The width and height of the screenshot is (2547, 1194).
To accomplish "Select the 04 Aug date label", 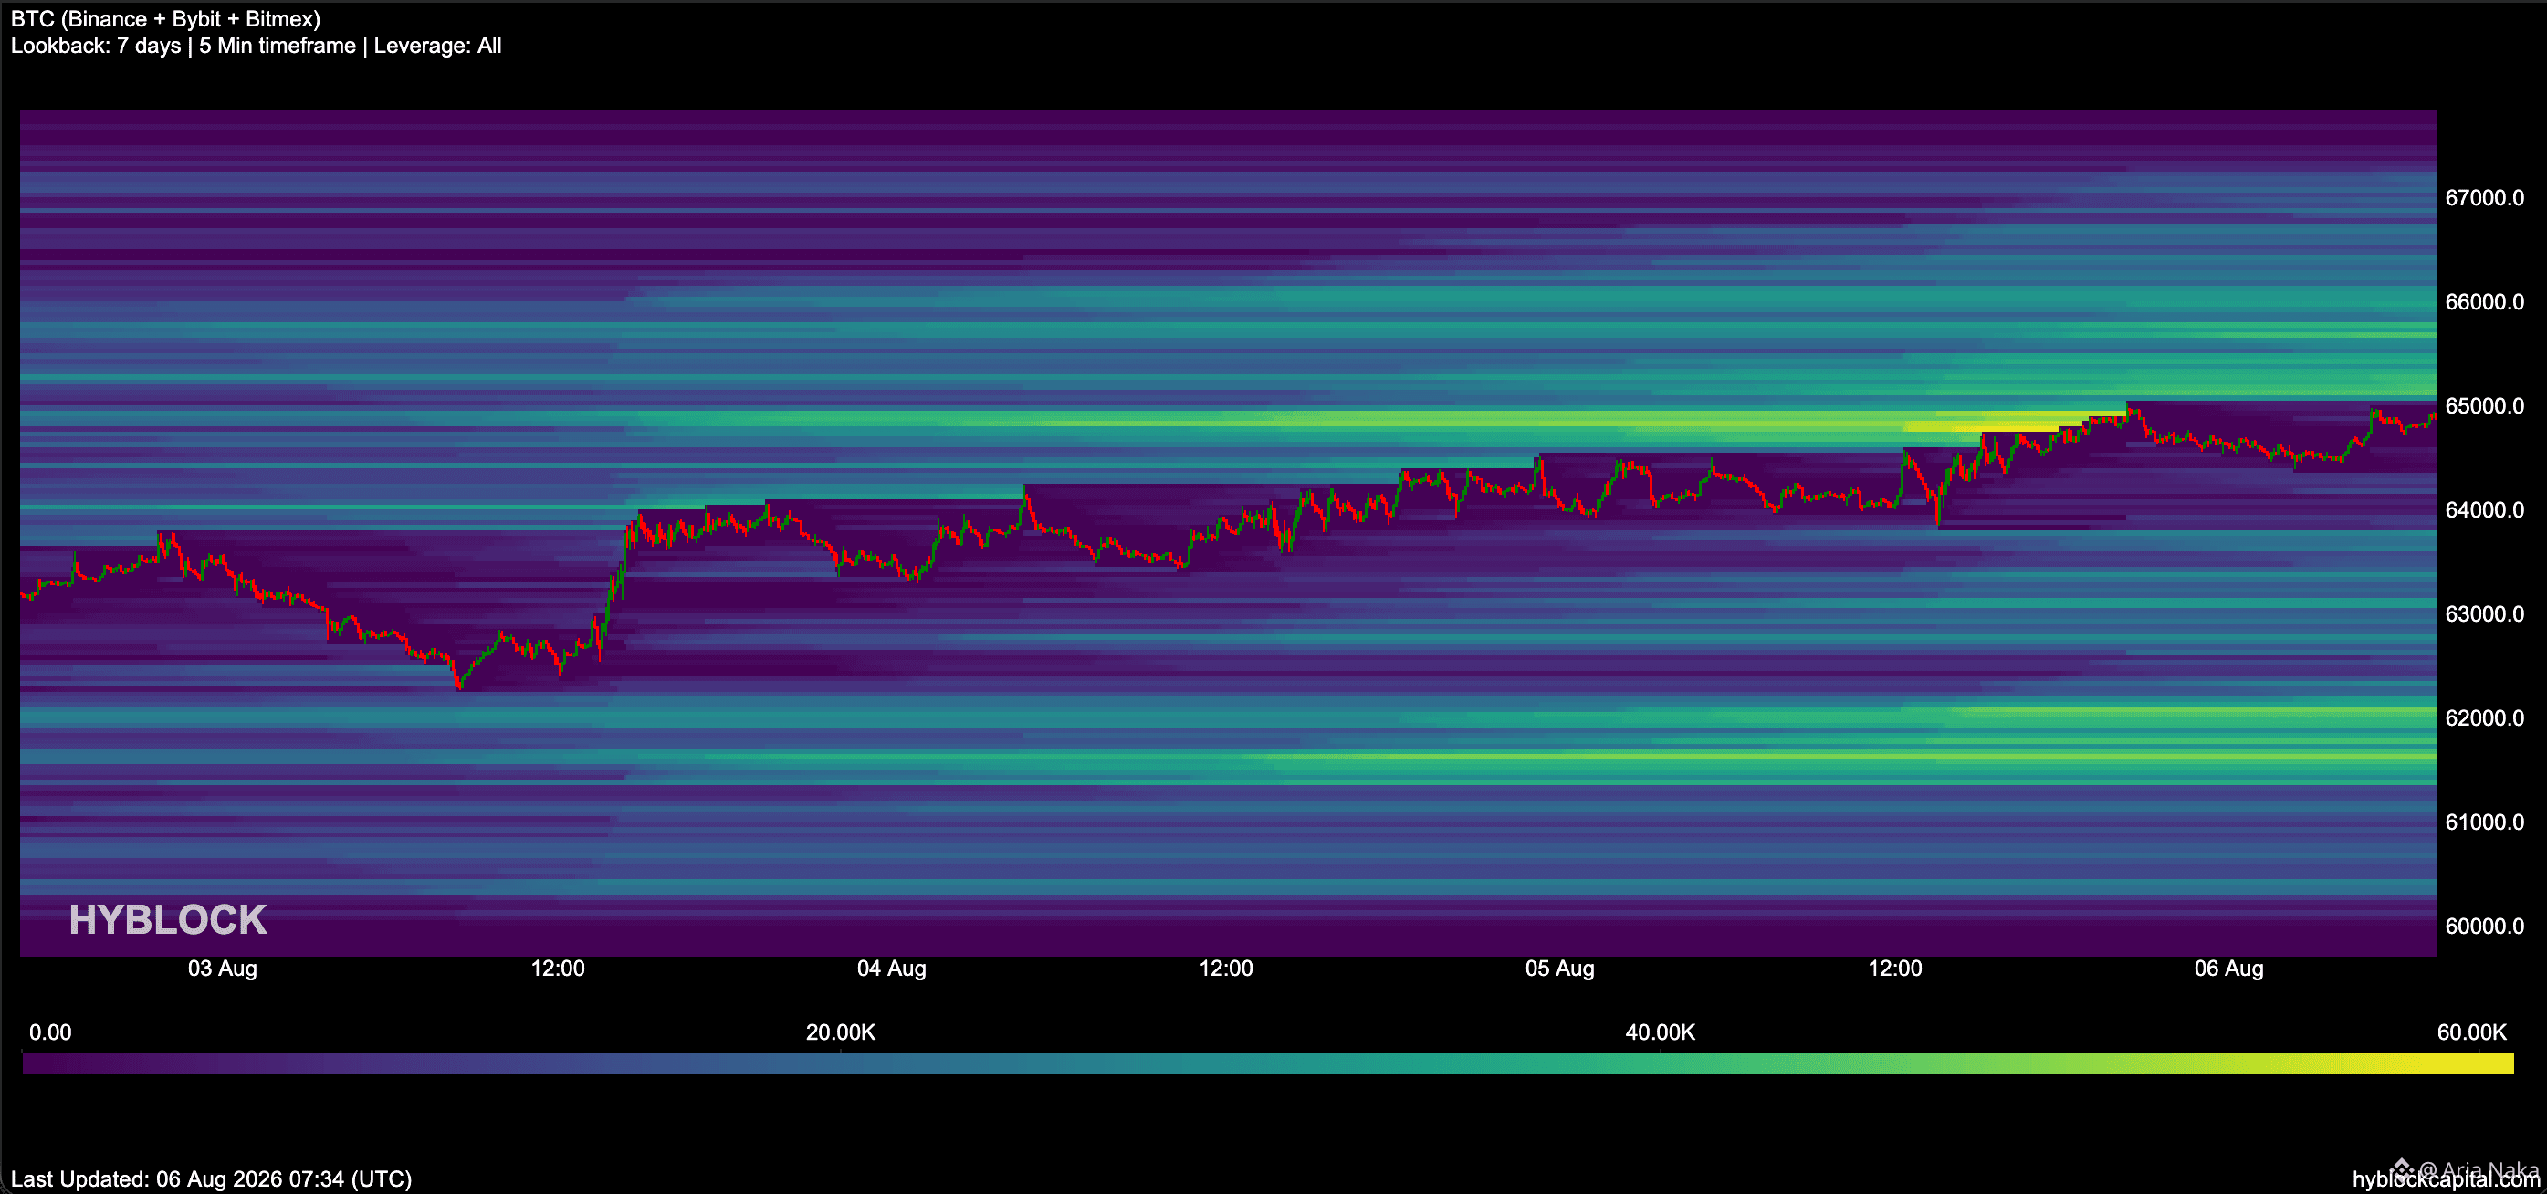I will [x=891, y=969].
